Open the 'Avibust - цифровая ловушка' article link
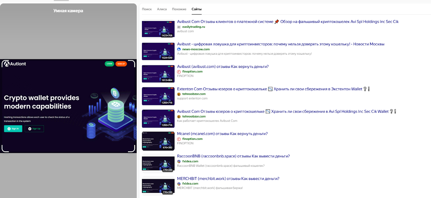 pyautogui.click(x=281, y=44)
